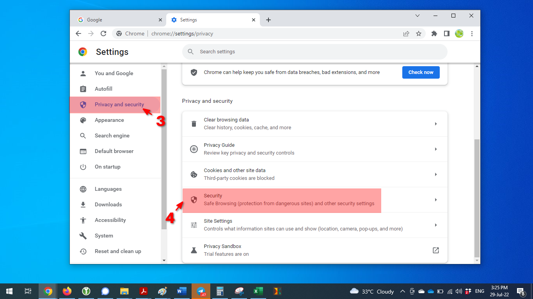Image resolution: width=533 pixels, height=299 pixels.
Task: Open the side panel icon in toolbar
Action: [447, 33]
